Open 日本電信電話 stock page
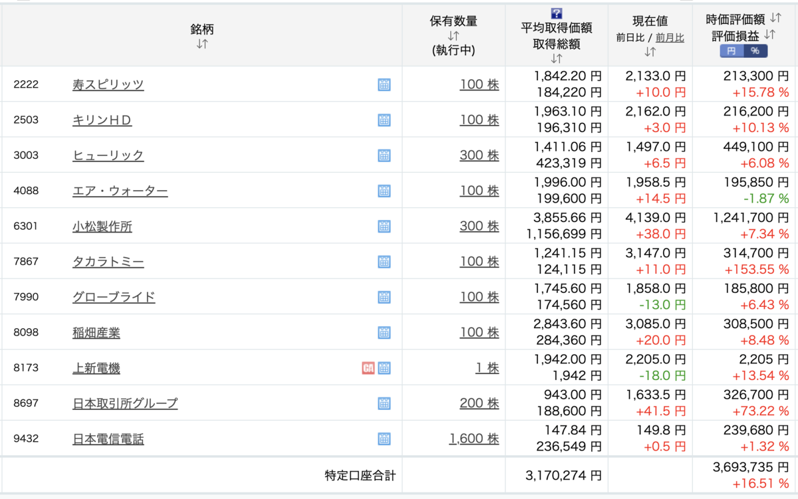 [108, 439]
